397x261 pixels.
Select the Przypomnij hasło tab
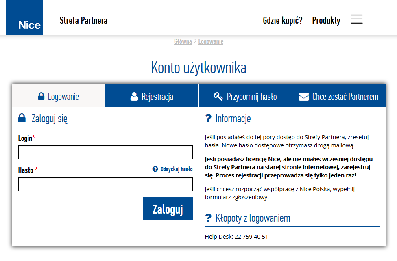point(245,95)
